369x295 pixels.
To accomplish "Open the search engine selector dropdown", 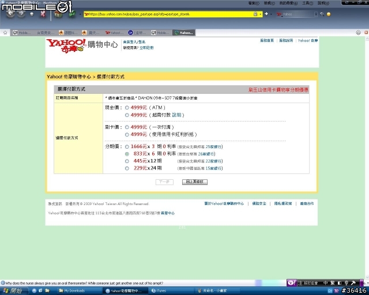I will 316,14.
